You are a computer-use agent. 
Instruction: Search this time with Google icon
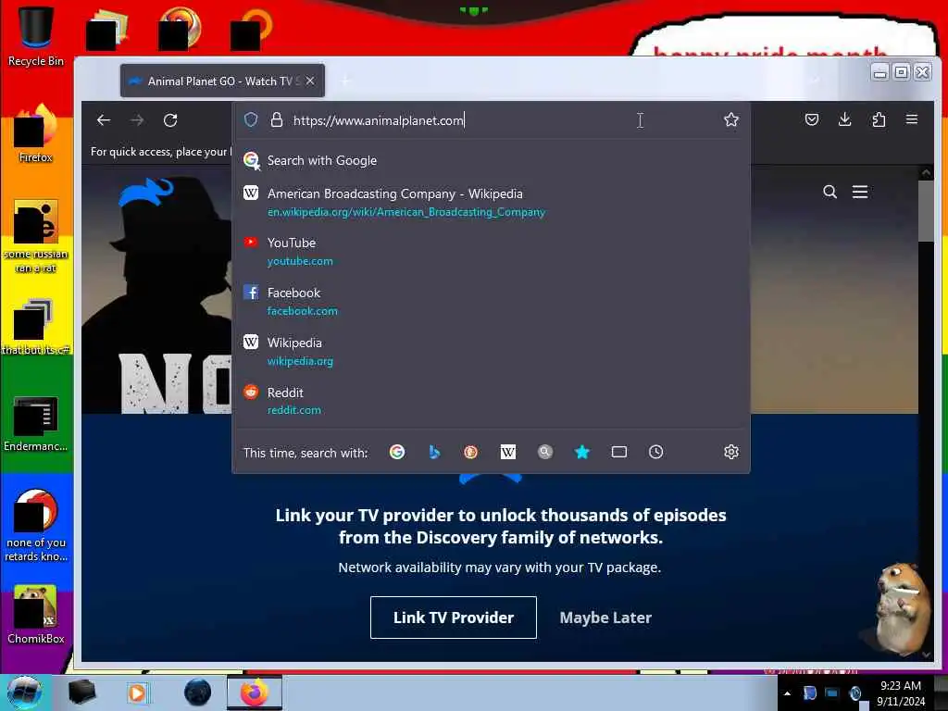tap(397, 452)
